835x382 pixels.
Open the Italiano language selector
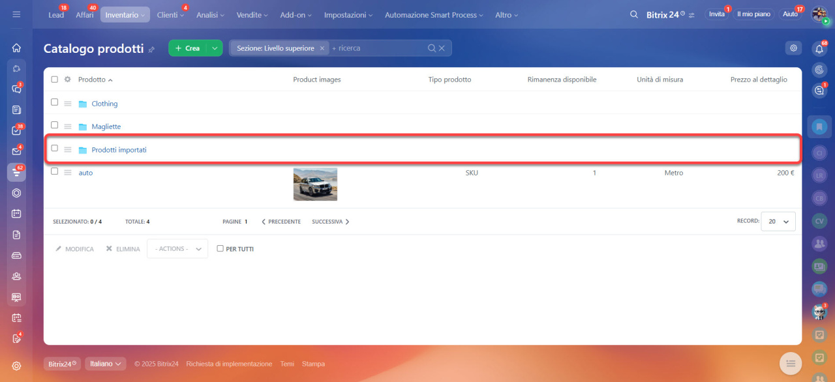tap(105, 364)
